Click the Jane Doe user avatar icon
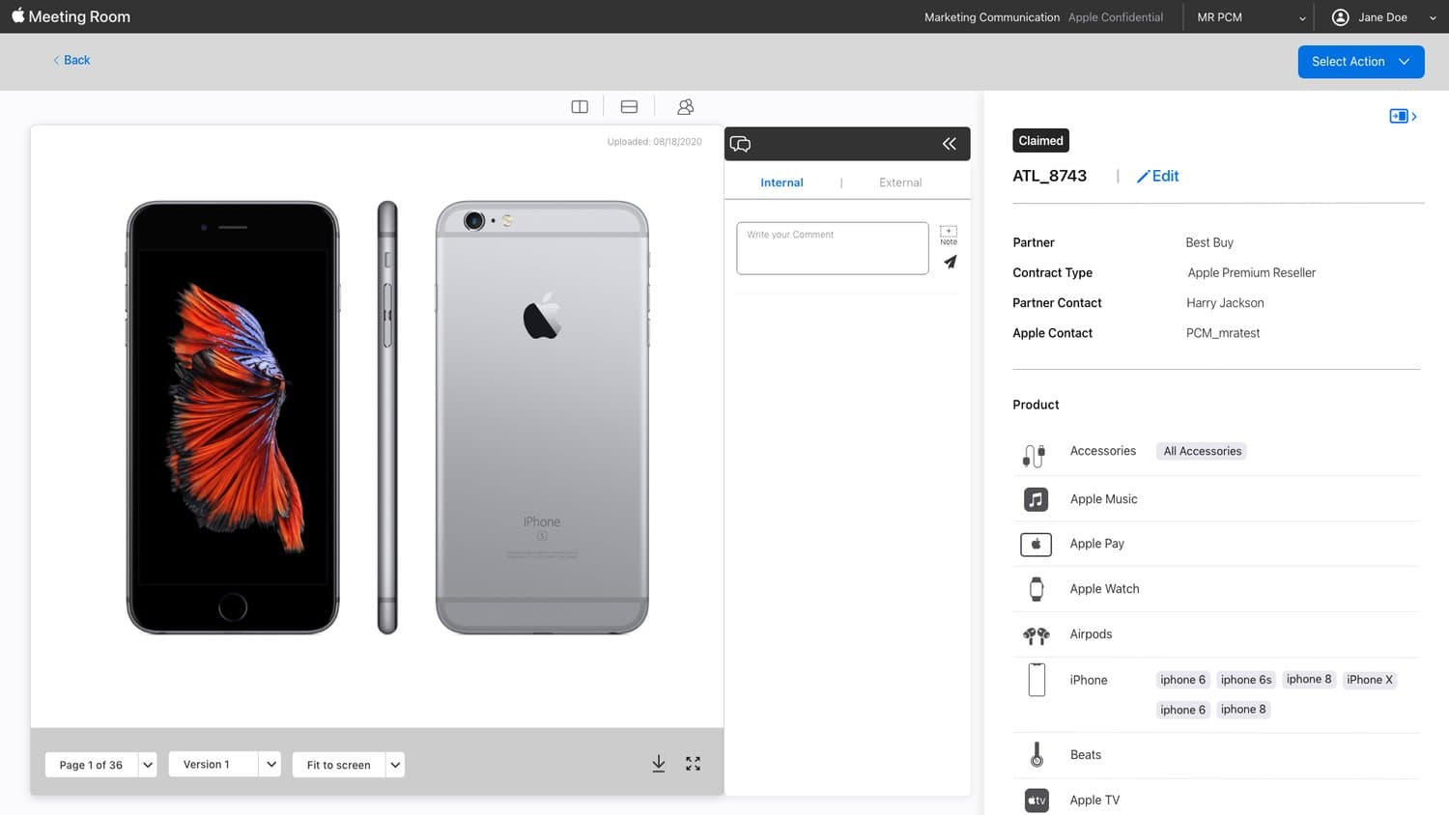Image resolution: width=1449 pixels, height=815 pixels. click(1341, 16)
